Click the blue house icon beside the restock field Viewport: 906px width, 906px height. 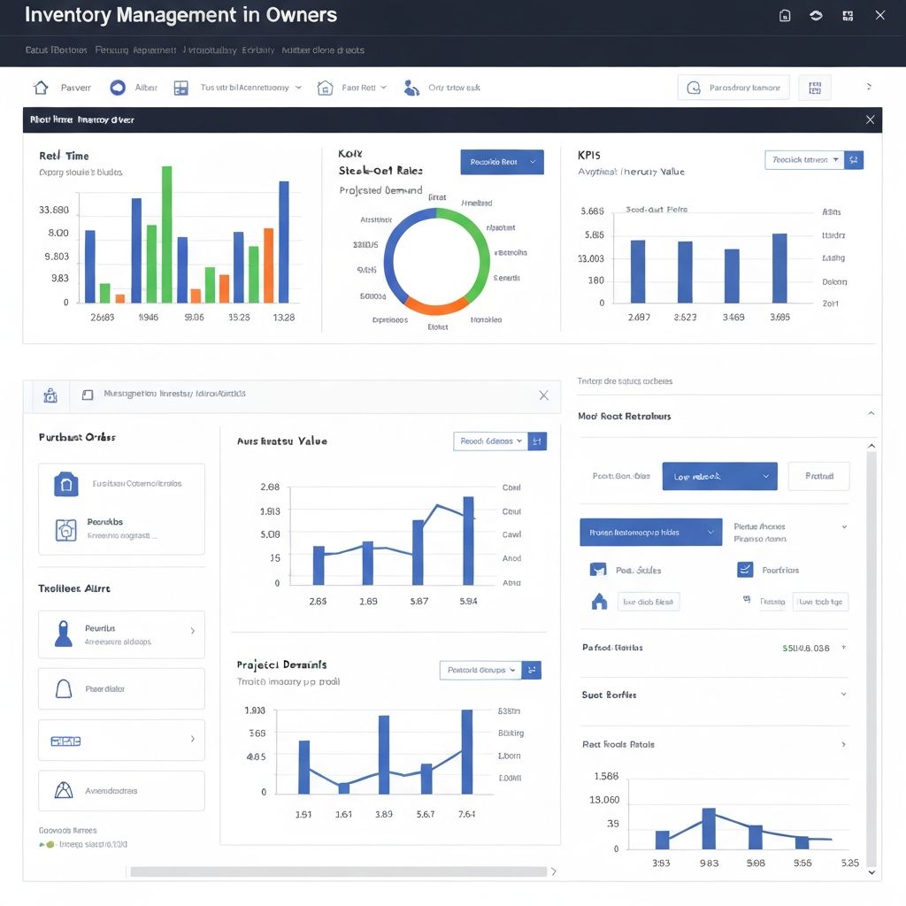pos(598,601)
